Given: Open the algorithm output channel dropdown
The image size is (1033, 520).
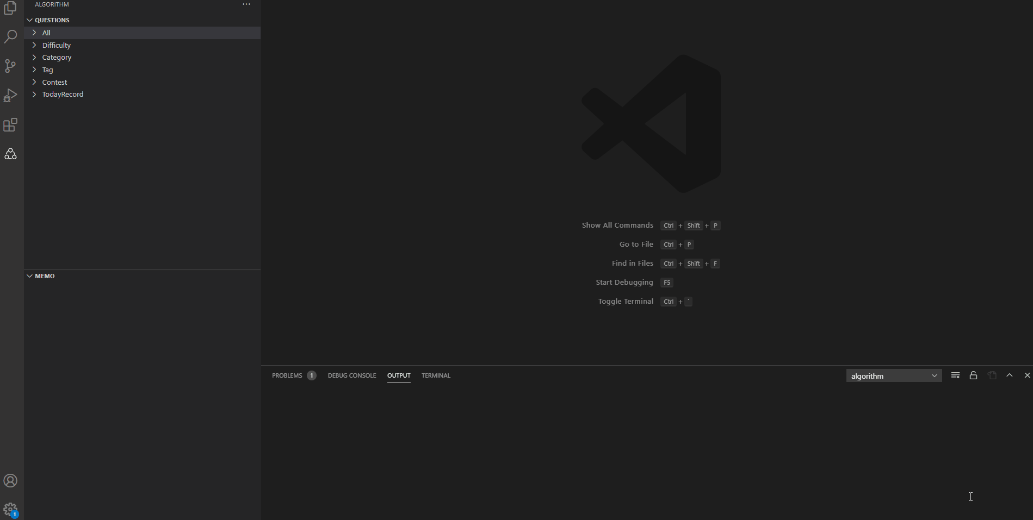Looking at the screenshot, I should click(894, 376).
